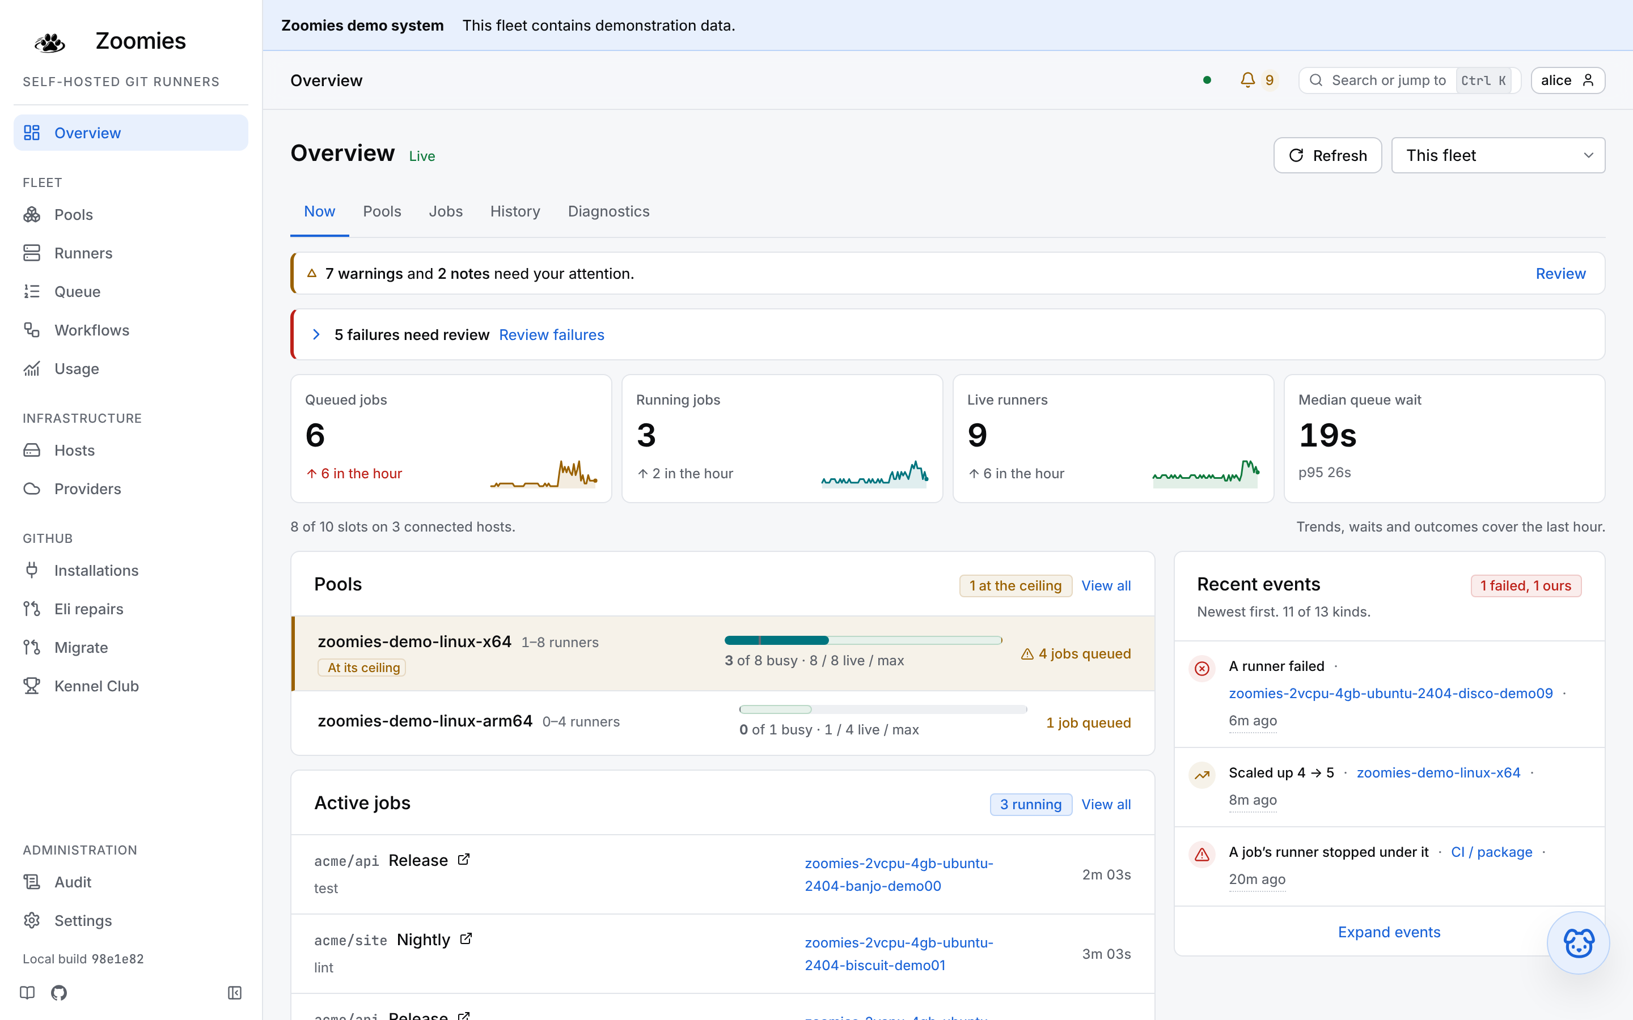The image size is (1633, 1020).
Task: Click View all in Pools card
Action: (1106, 585)
